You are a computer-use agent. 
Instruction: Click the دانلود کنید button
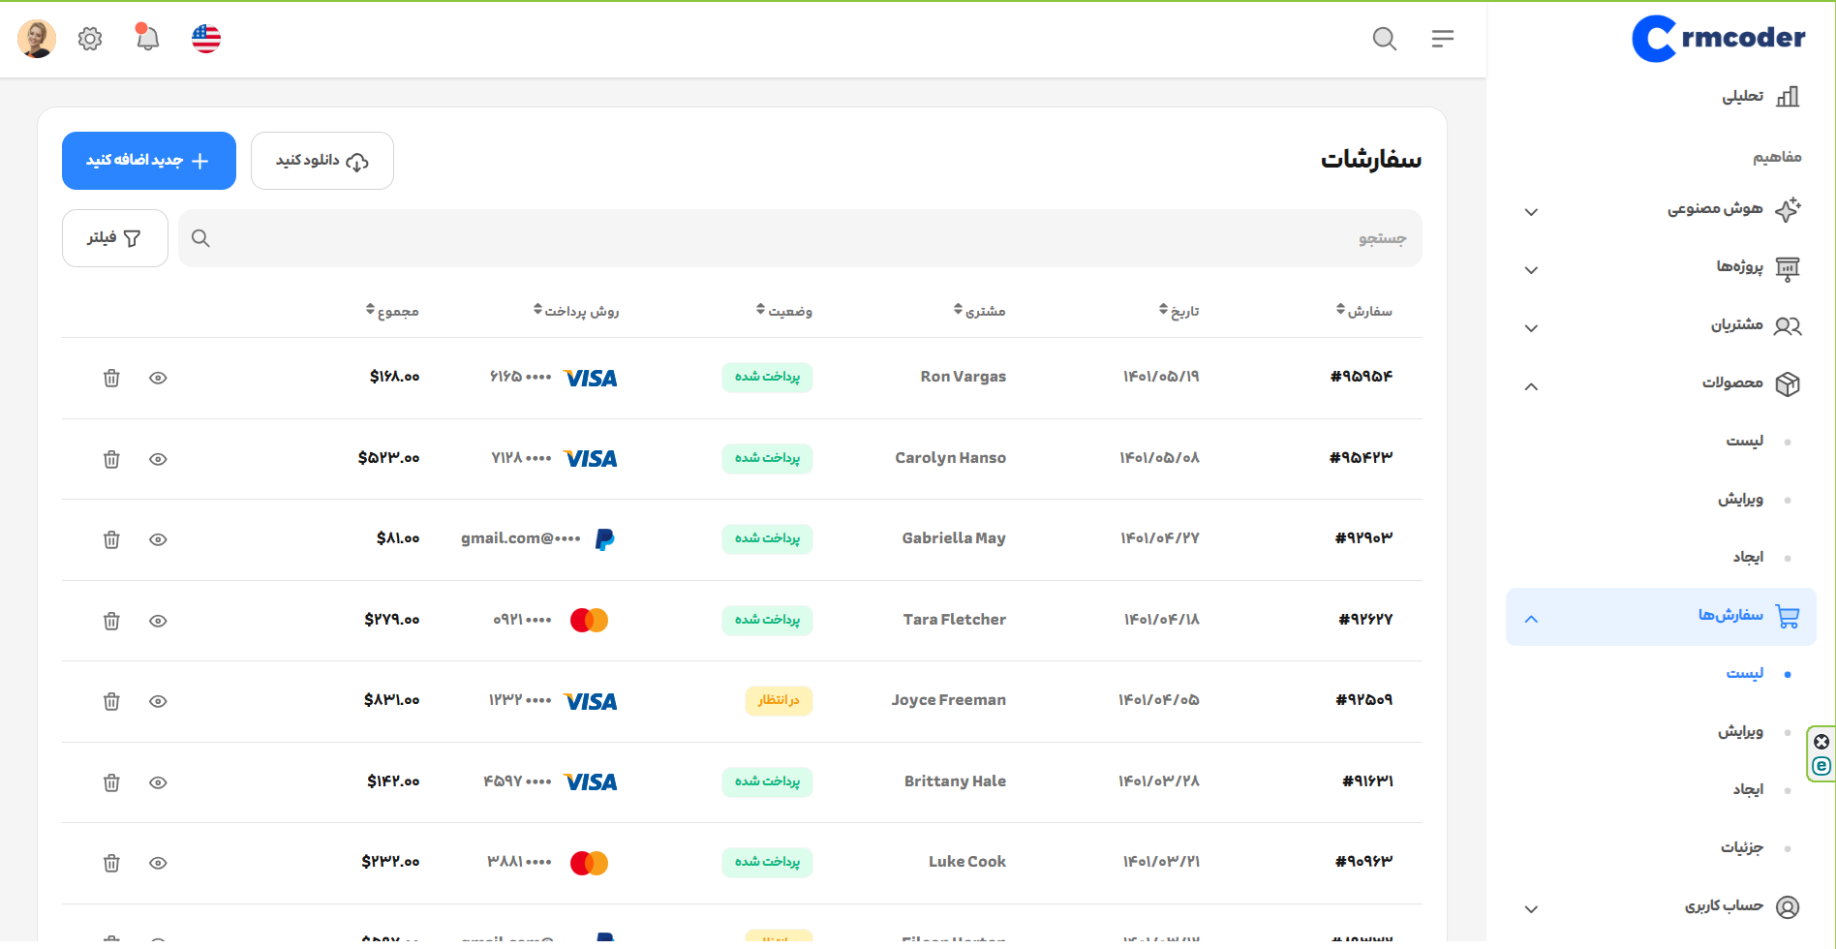pos(321,161)
